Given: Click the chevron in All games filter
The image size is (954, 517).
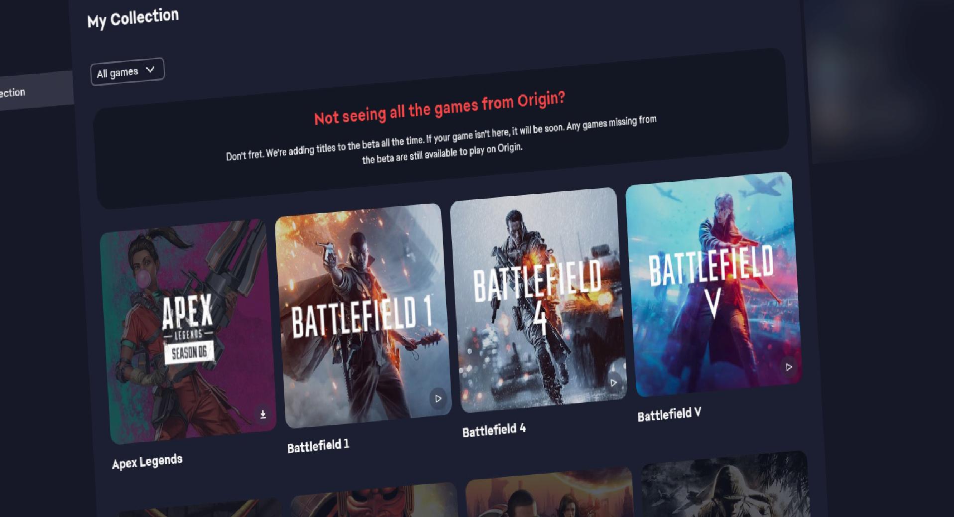Looking at the screenshot, I should (x=150, y=70).
